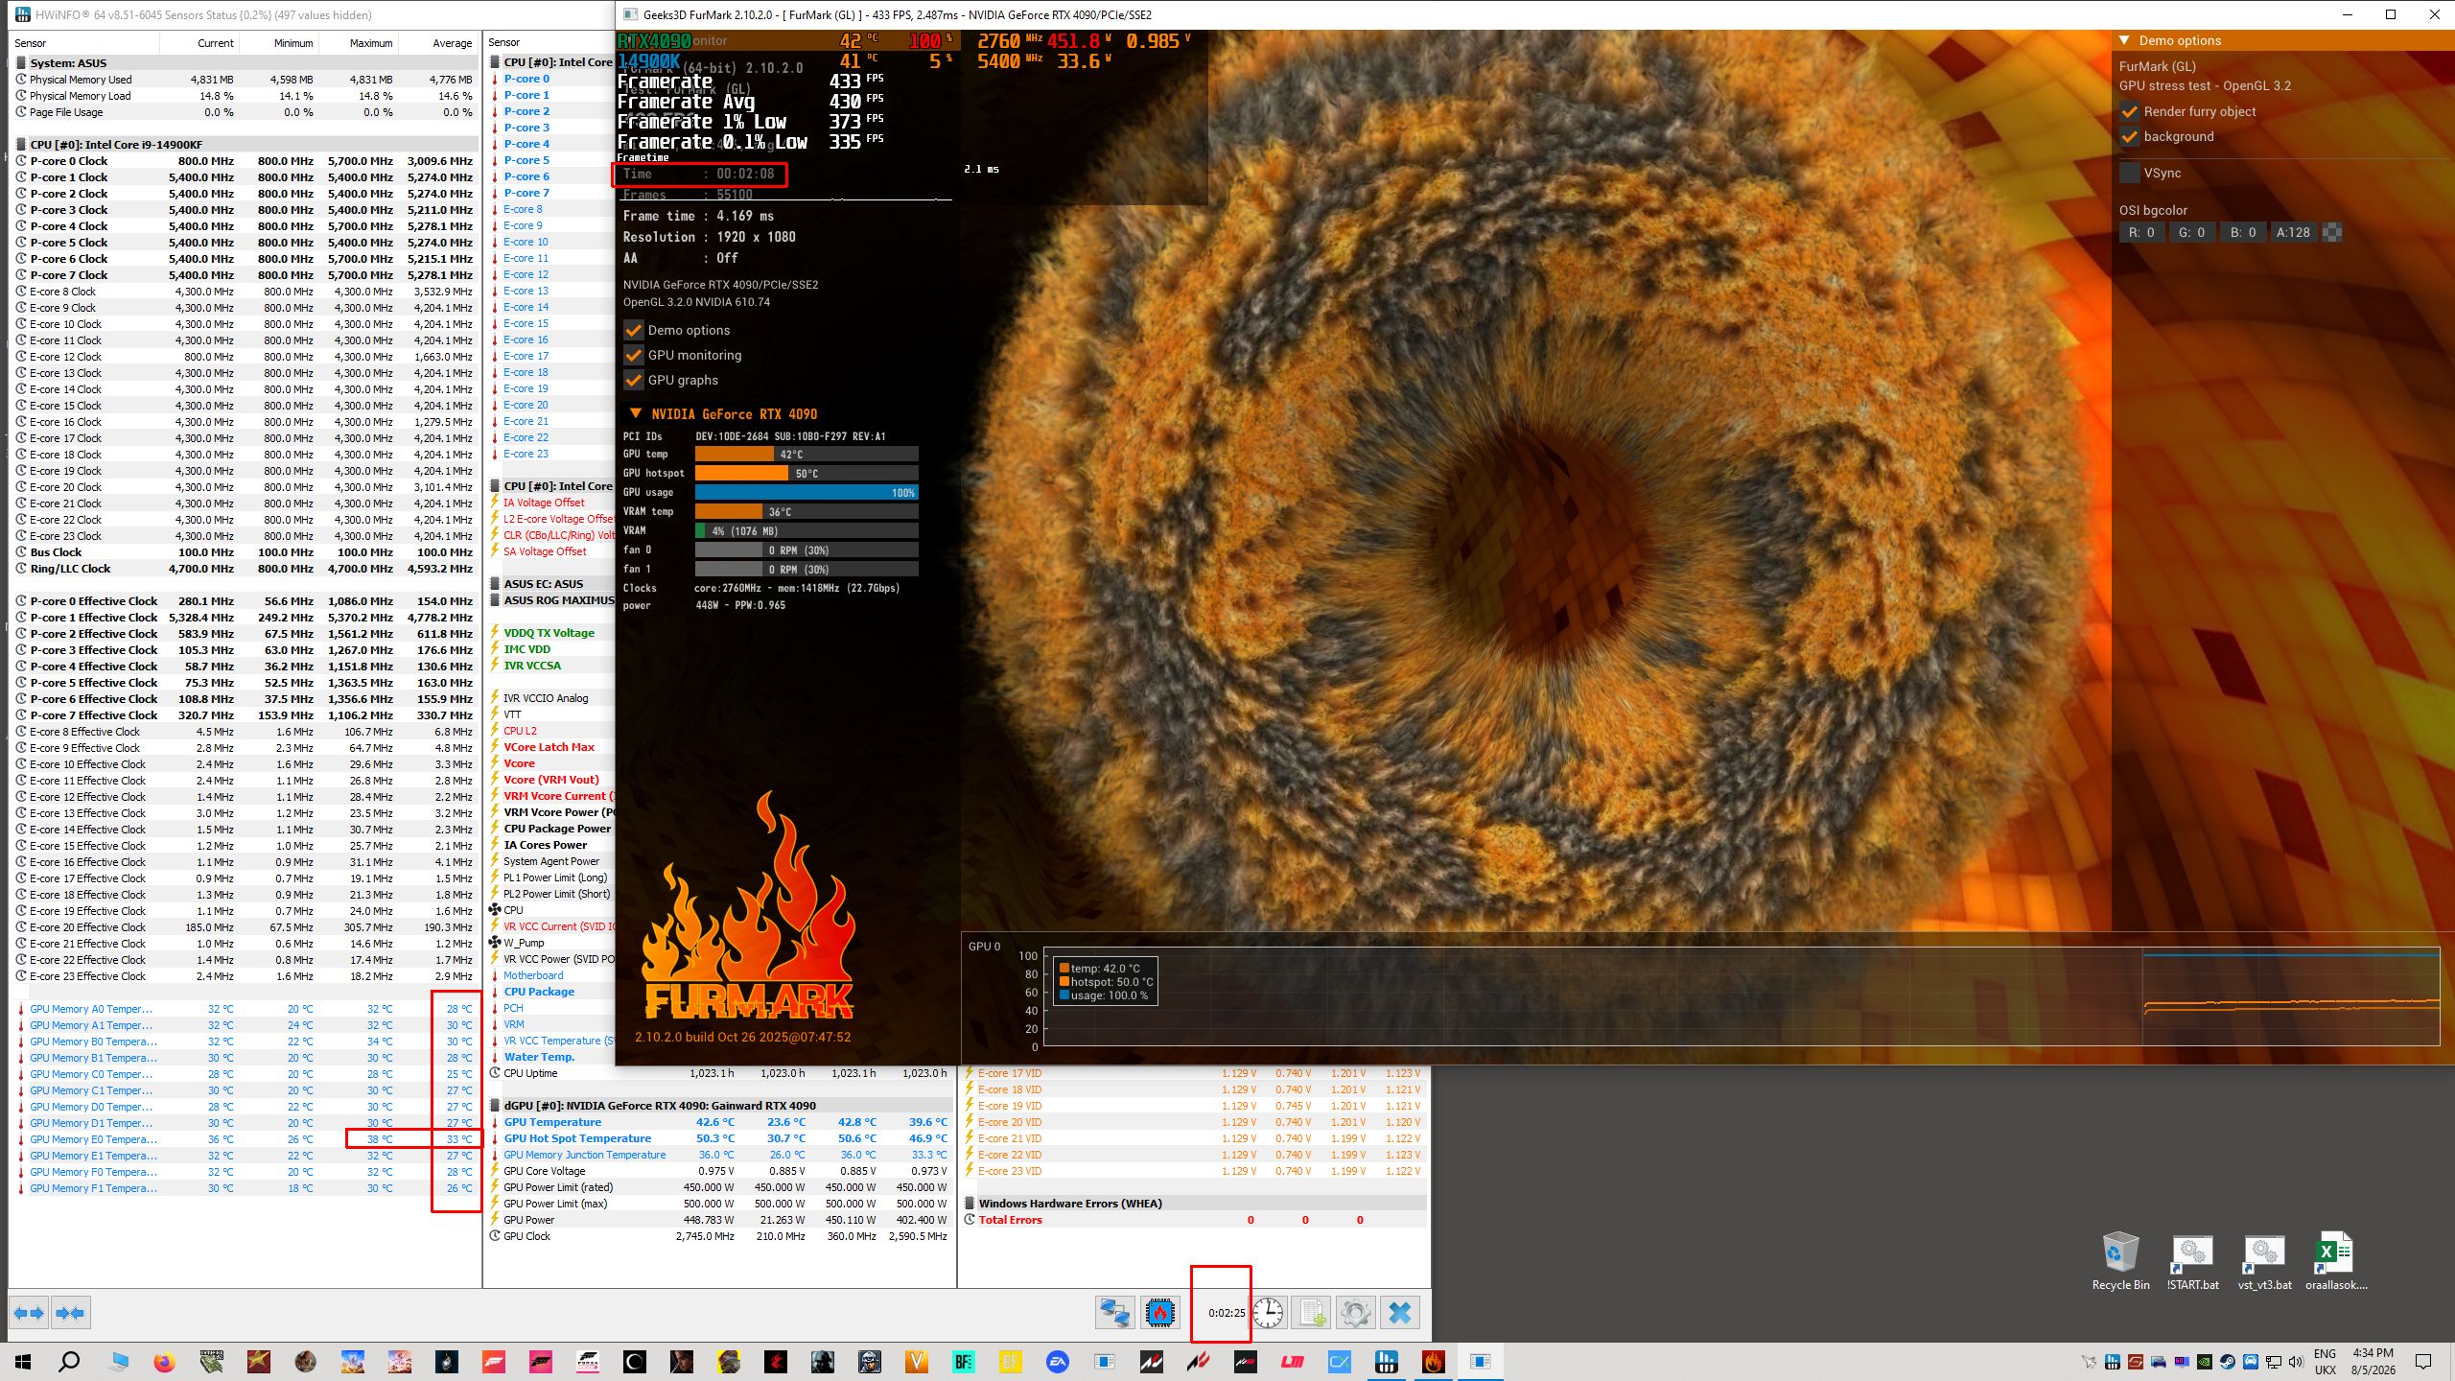Click the first Sensor column header
Screen dimensions: 2455x1381
pyautogui.click(x=84, y=43)
